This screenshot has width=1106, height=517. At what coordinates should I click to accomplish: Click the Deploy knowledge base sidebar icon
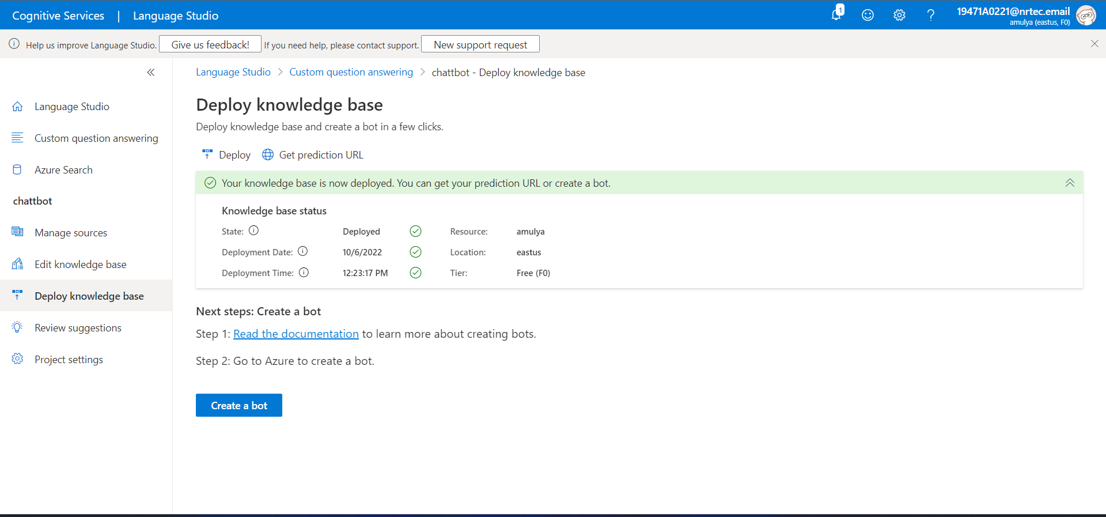[x=17, y=295]
